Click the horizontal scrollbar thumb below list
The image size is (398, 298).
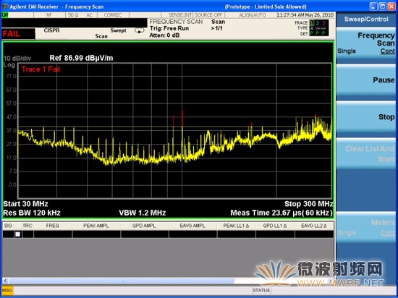(122, 281)
